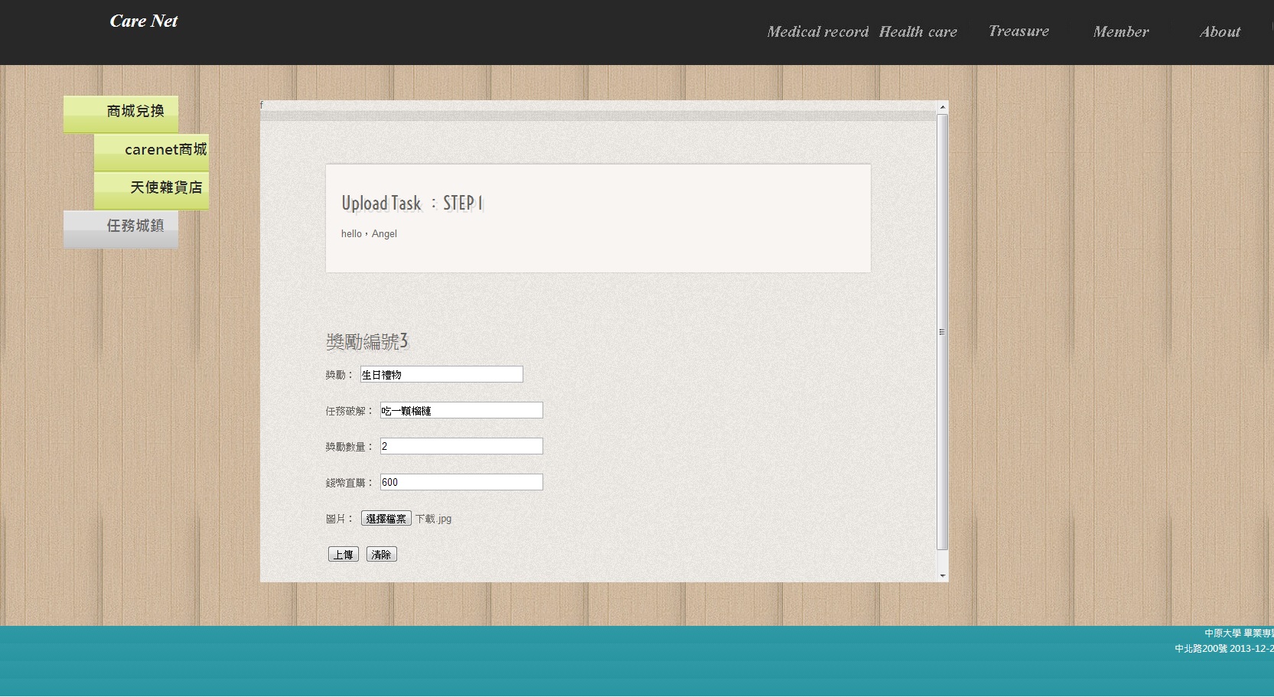Open the About page
The height and width of the screenshot is (697, 1274).
pos(1220,32)
